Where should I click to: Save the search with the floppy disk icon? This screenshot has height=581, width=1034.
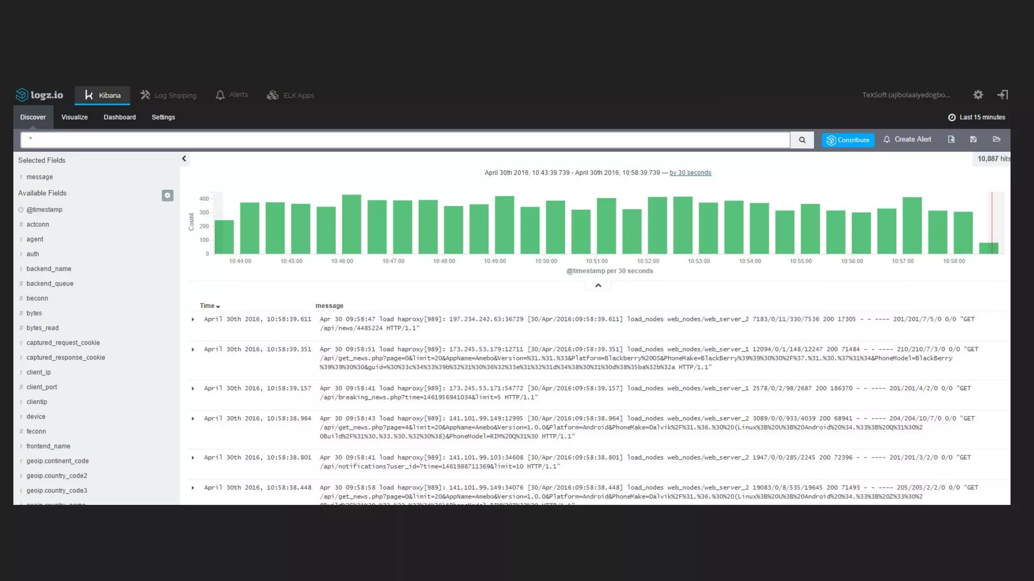coord(973,140)
